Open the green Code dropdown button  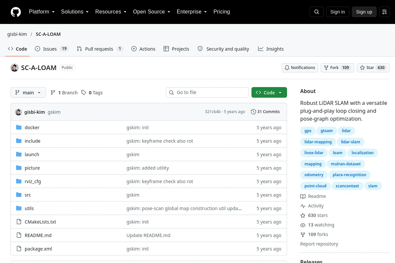coord(269,93)
